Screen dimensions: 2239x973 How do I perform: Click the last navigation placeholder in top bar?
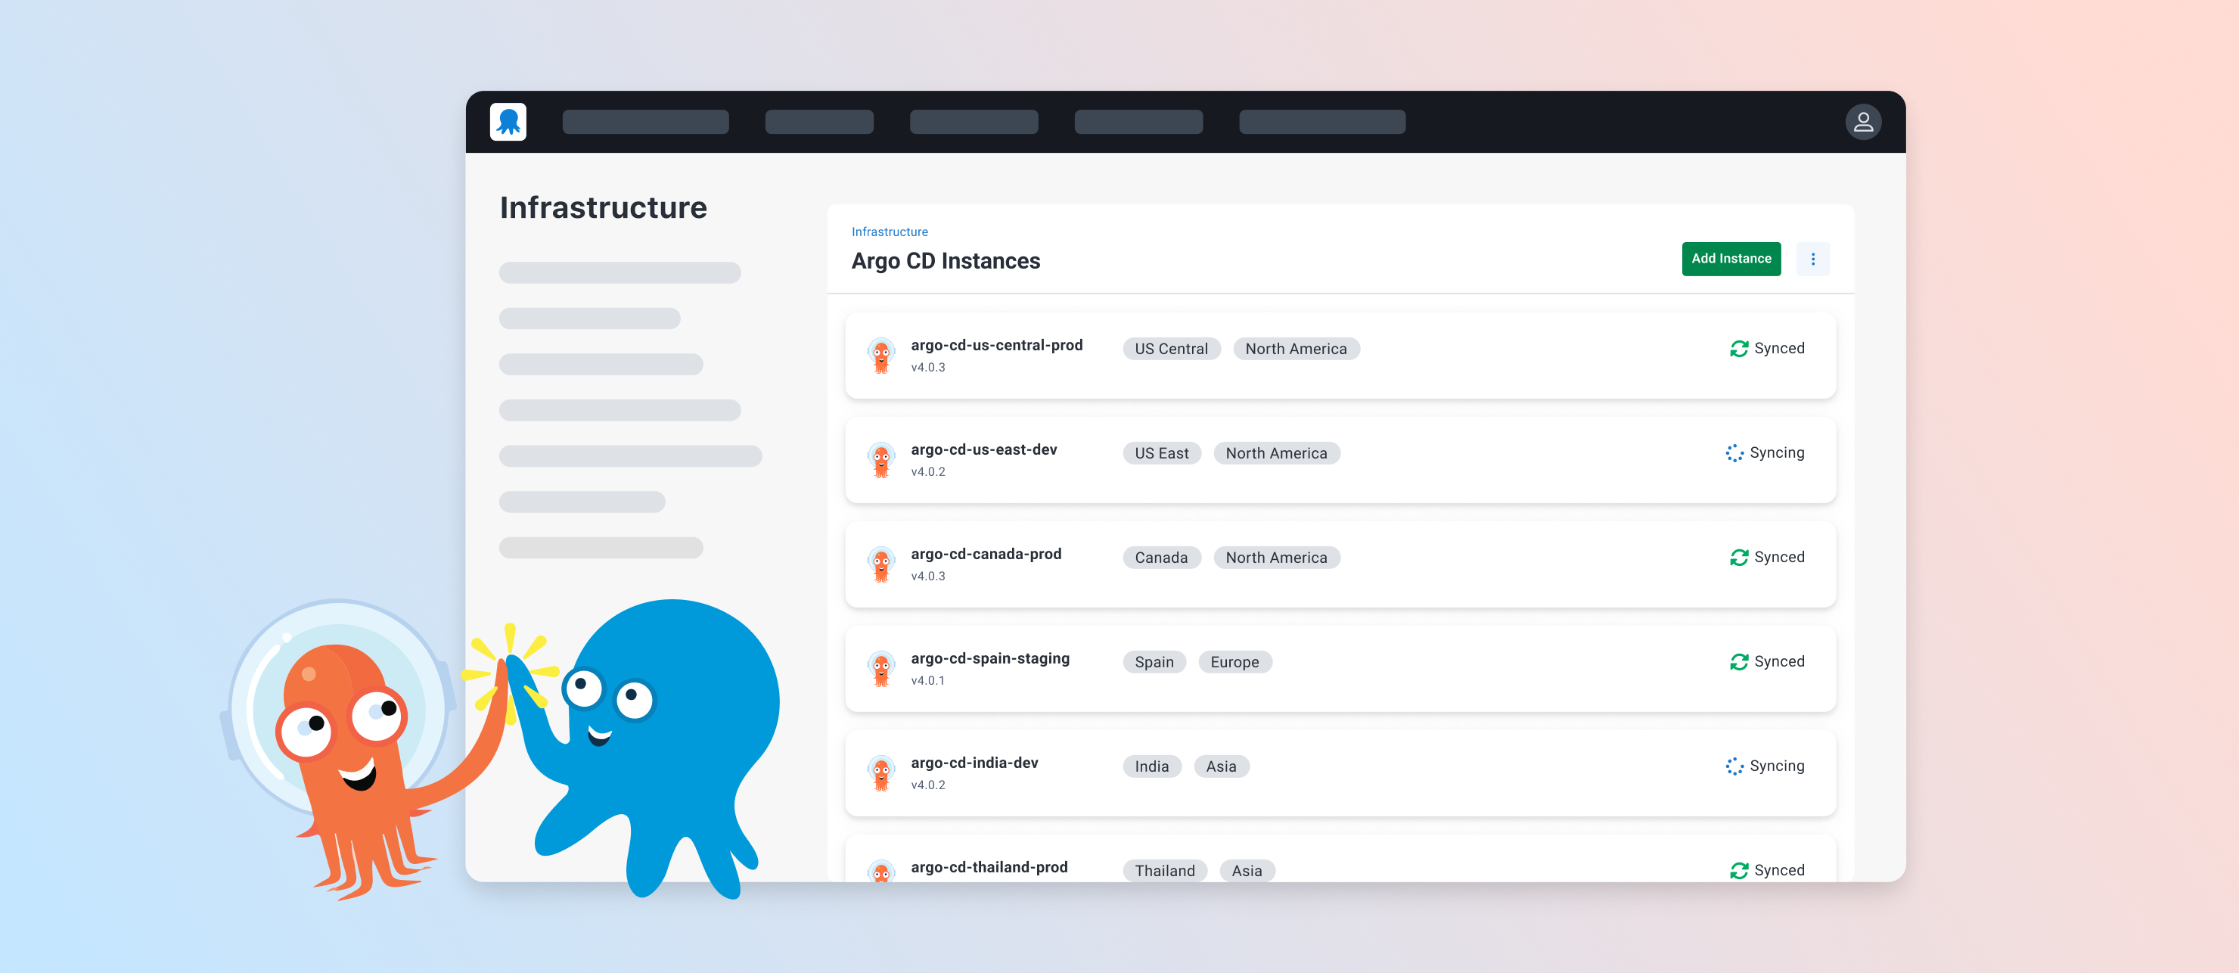pos(1321,122)
